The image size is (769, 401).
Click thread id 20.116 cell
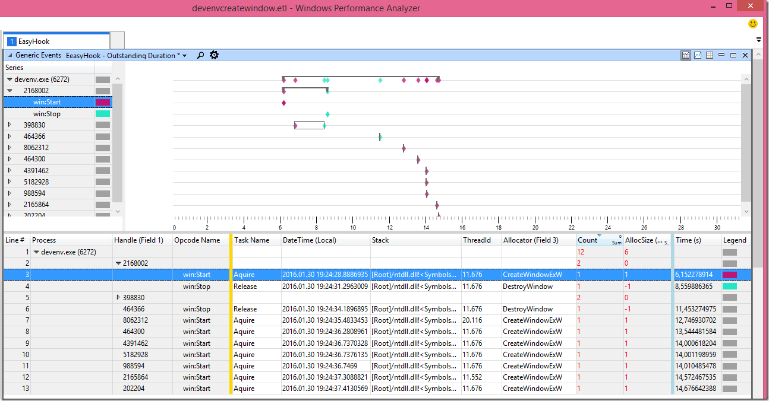[472, 320]
